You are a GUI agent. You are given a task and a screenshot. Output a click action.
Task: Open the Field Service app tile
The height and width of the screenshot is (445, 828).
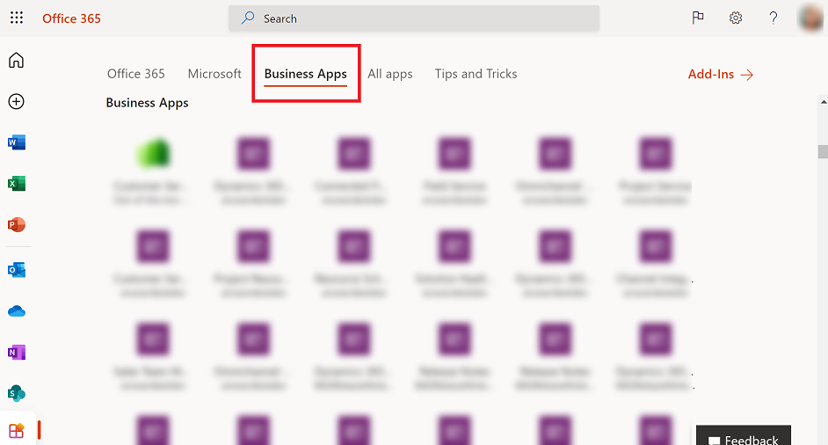[x=454, y=171]
